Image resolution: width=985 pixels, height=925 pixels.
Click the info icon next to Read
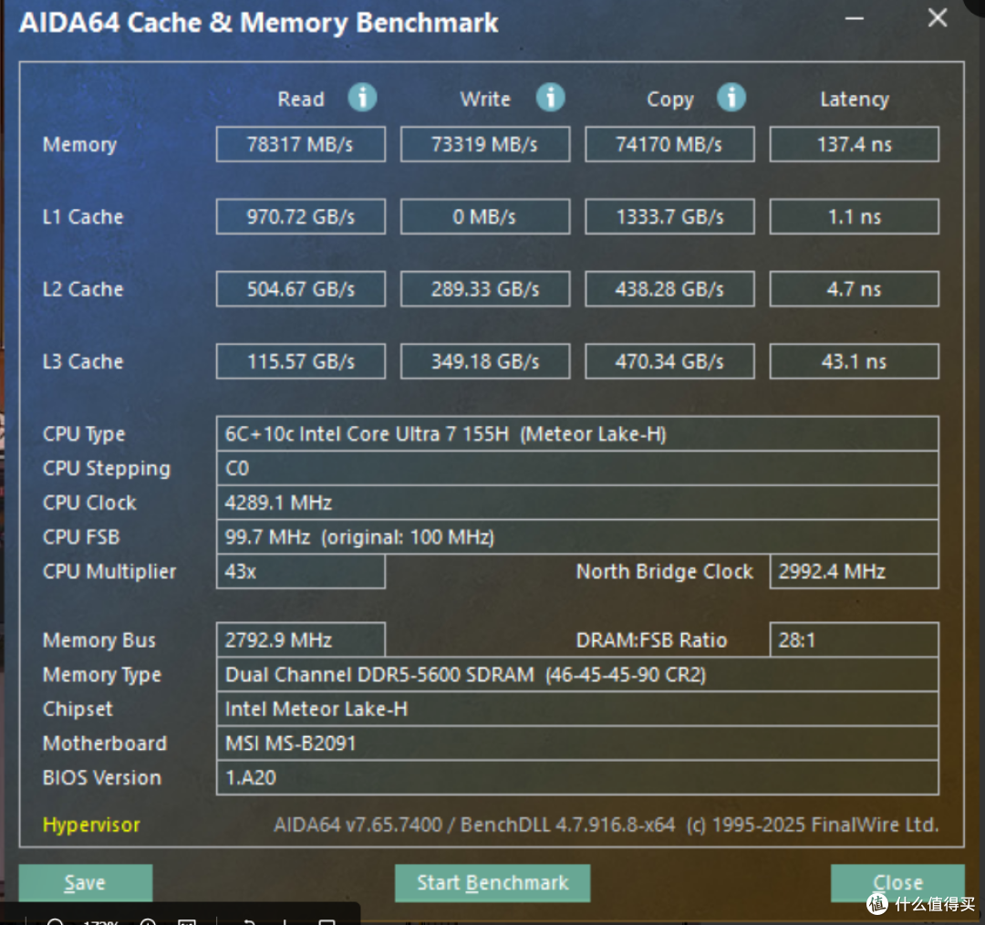[362, 98]
